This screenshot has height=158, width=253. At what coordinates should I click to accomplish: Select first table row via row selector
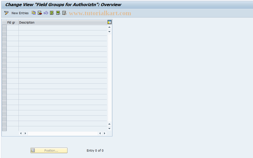point(4,28)
